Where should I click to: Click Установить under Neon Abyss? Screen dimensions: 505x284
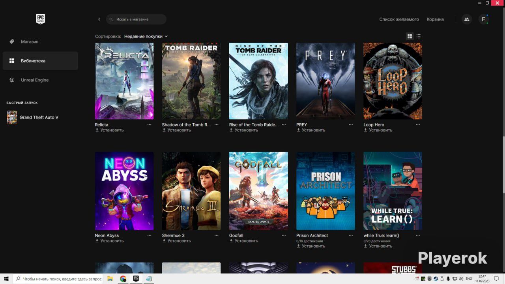coord(110,241)
